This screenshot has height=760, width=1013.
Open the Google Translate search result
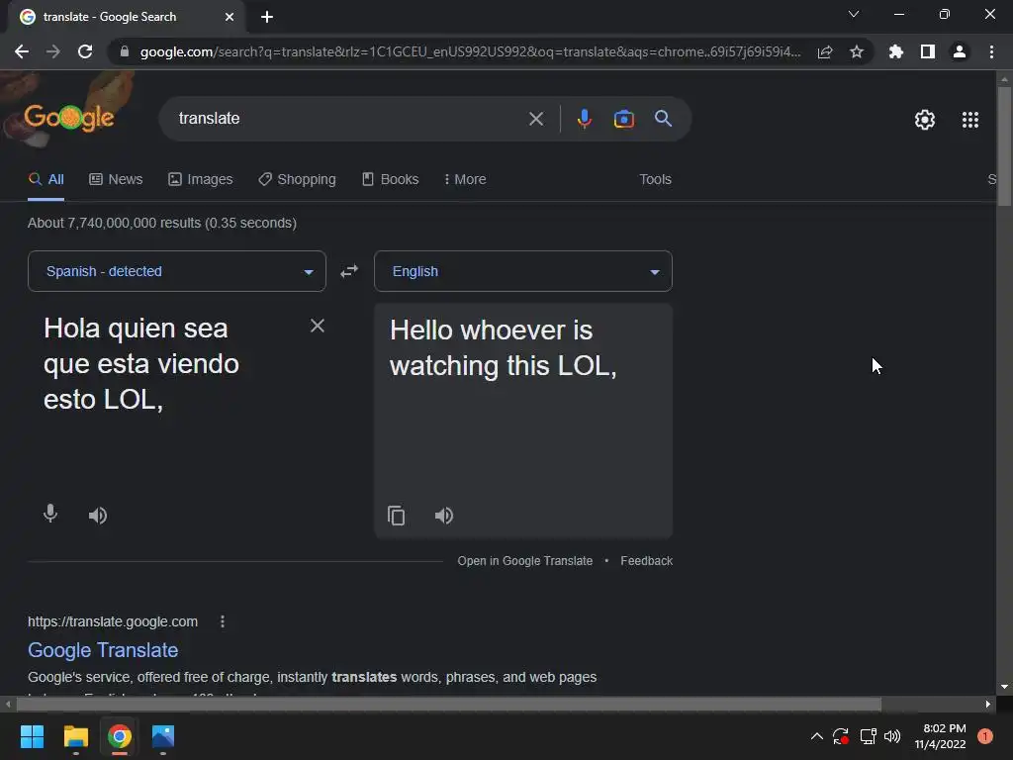coord(103,650)
